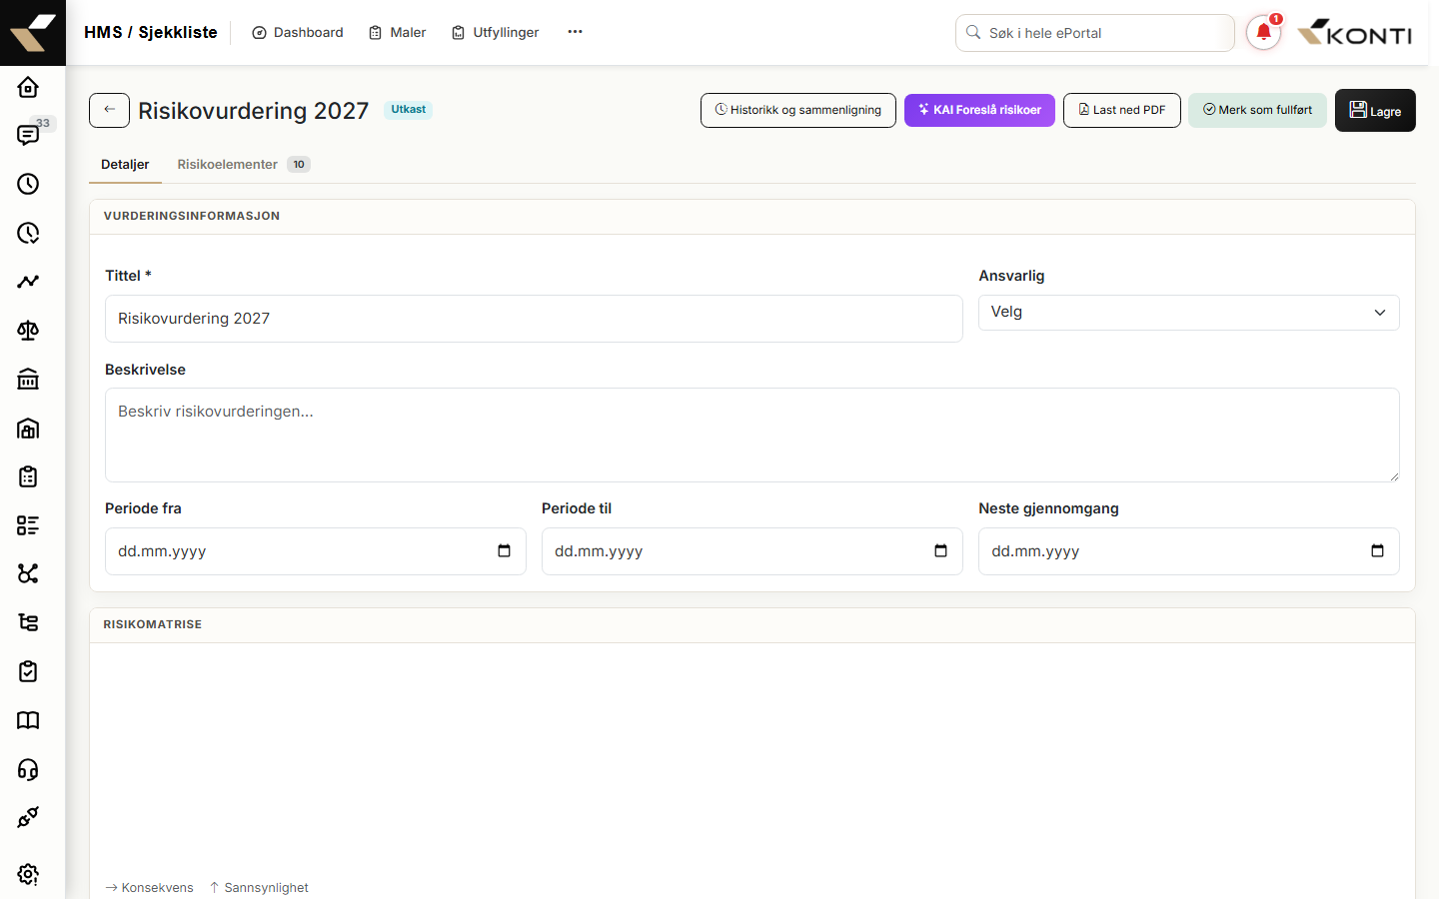Focus the Tittel input field
The height and width of the screenshot is (899, 1439).
point(534,319)
